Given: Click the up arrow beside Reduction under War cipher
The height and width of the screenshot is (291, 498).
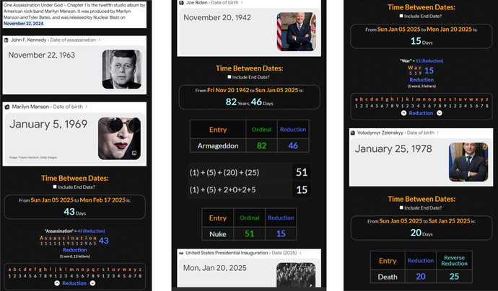Looking at the screenshot, I should pyautogui.click(x=403, y=113).
